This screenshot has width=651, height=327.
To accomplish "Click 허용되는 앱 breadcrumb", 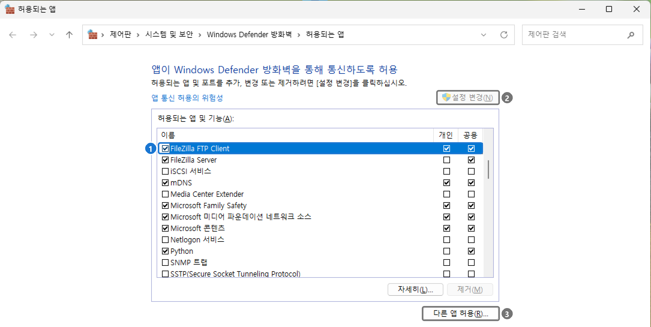I will 325,34.
